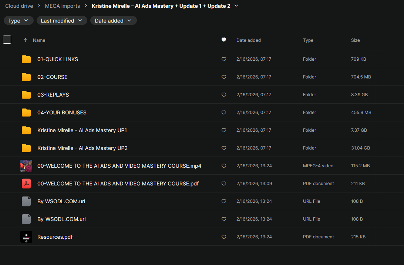Open the Date added filter dropdown
The width and height of the screenshot is (404, 265).
click(113, 21)
